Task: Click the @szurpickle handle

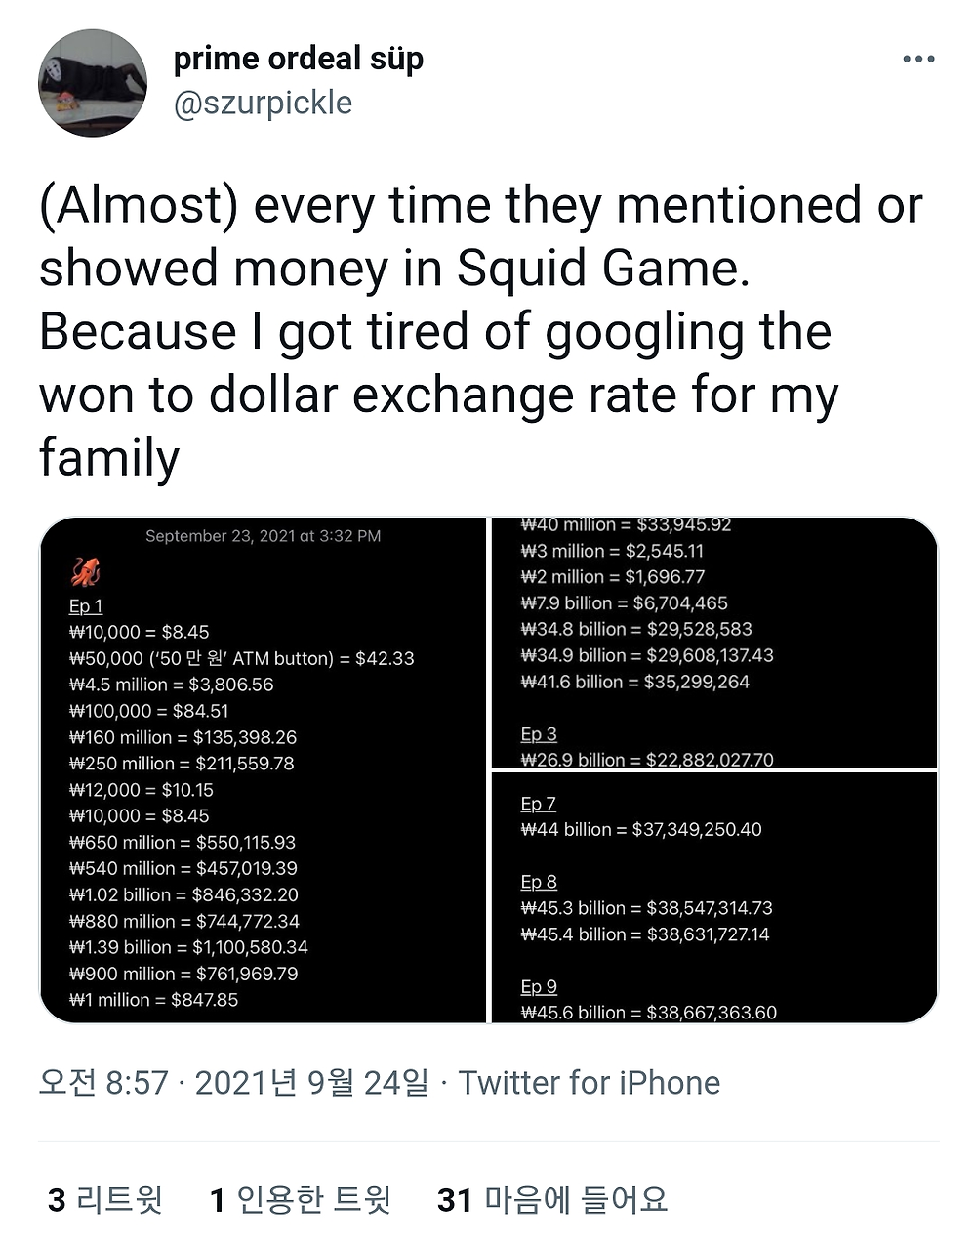Action: [263, 103]
